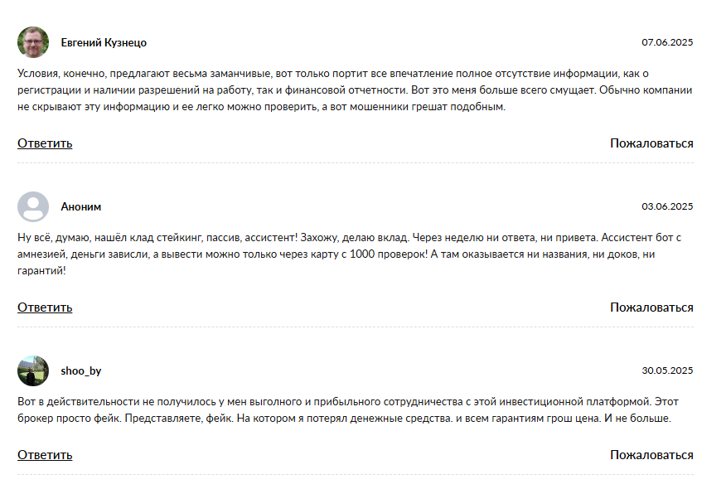Open shoo_by's avatar picture
Image resolution: width=702 pixels, height=489 pixels.
pyautogui.click(x=33, y=370)
